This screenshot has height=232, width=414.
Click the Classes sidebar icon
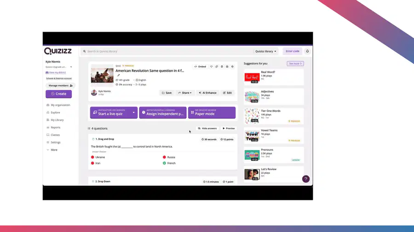[48, 135]
